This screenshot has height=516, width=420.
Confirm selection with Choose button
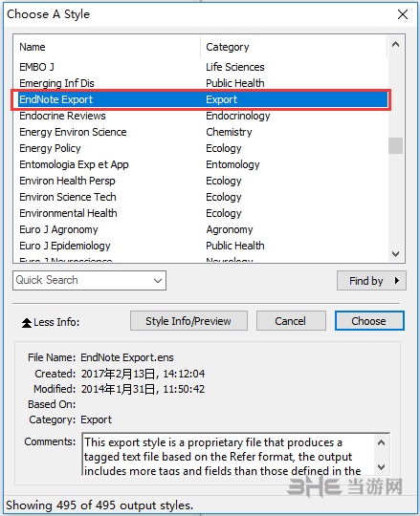(369, 321)
